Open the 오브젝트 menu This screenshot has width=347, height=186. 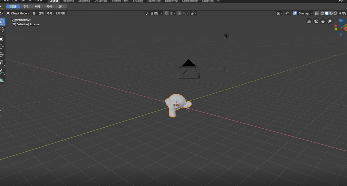coord(60,13)
